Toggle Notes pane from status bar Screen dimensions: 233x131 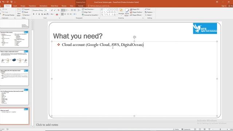(x=176, y=130)
